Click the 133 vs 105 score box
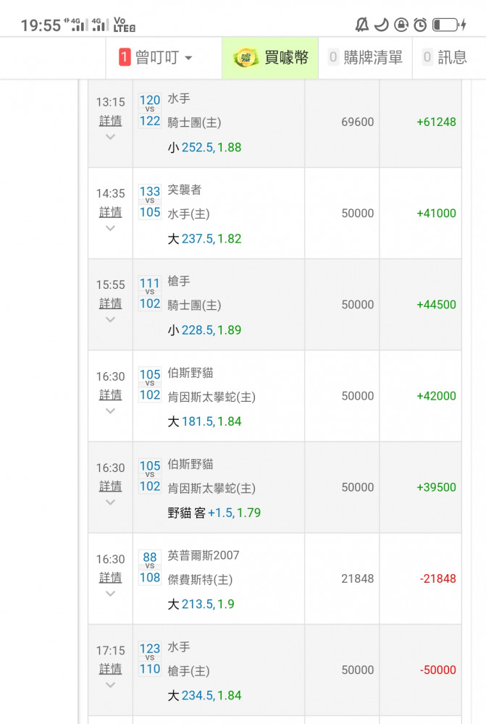Image resolution: width=486 pixels, height=724 pixels. pos(150,202)
